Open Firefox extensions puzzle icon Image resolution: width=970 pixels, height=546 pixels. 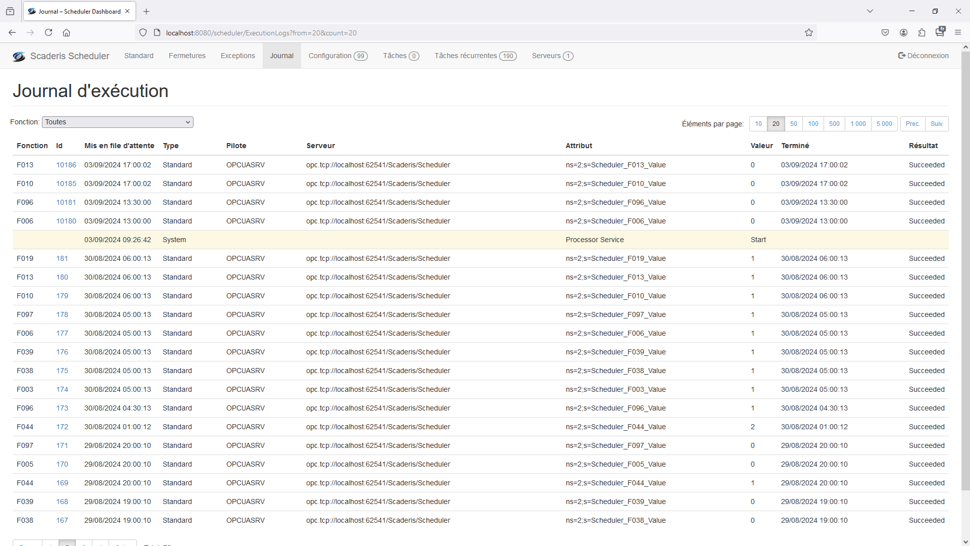[x=922, y=33]
